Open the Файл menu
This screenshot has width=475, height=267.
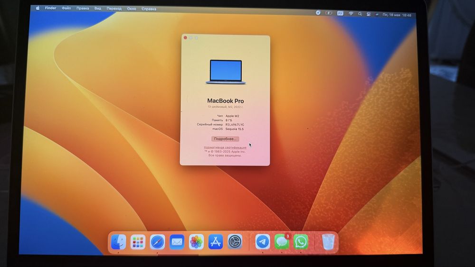point(66,9)
